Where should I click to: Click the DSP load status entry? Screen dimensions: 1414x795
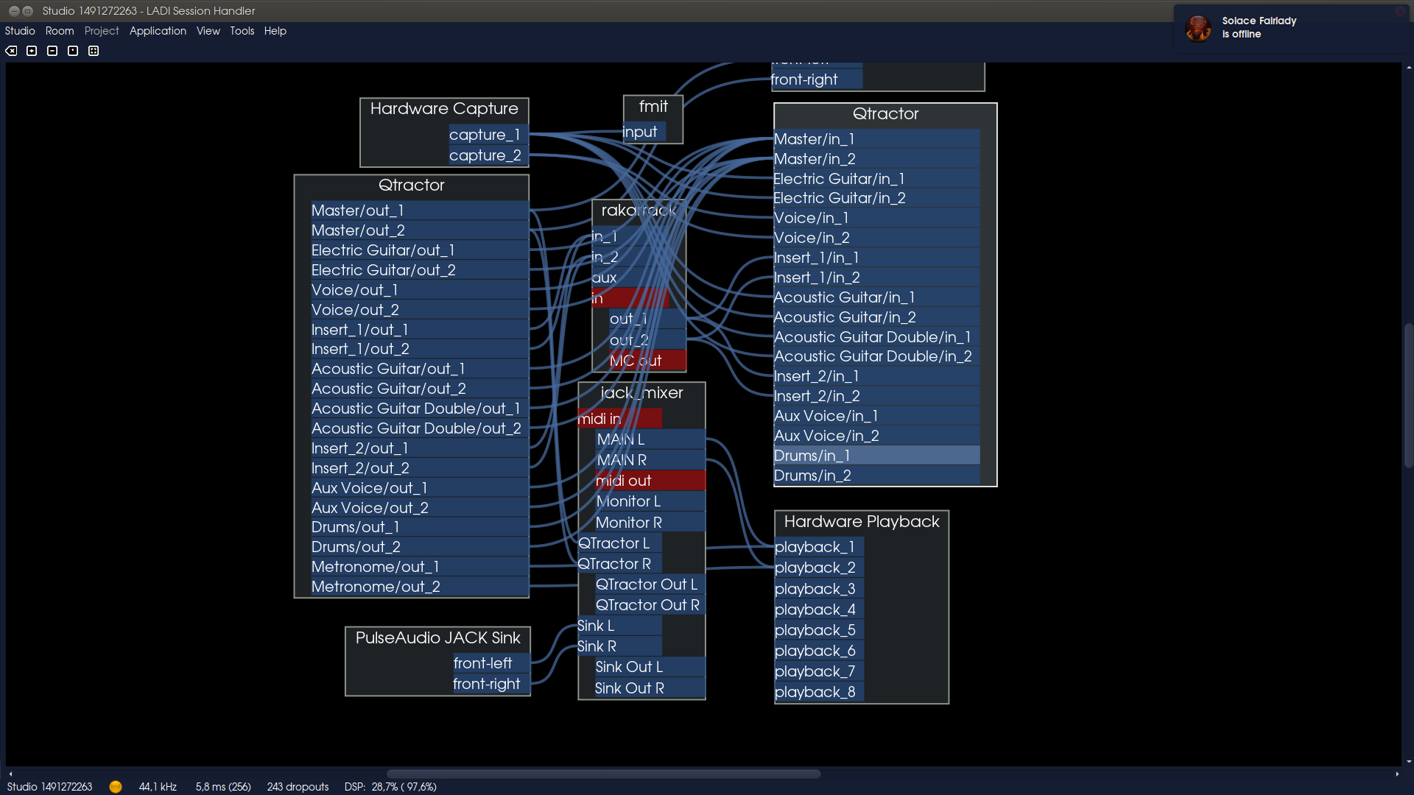(390, 787)
